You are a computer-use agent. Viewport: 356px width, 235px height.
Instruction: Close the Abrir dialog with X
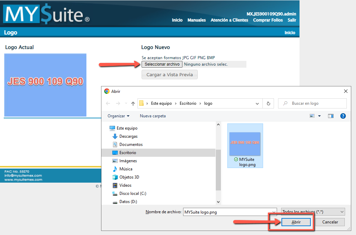(345, 91)
